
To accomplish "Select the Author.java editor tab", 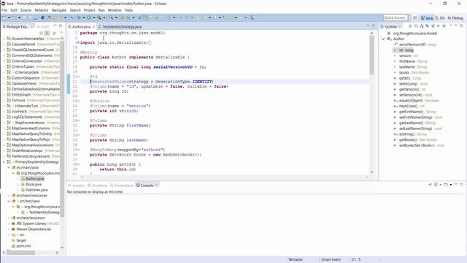I will [81, 26].
